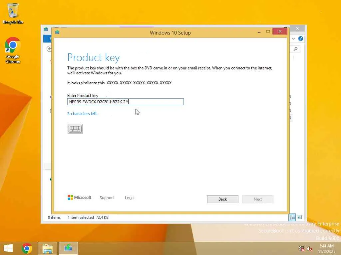The height and width of the screenshot is (255, 341).
Task: Click '1 item selected' in status bar
Action: (81, 217)
